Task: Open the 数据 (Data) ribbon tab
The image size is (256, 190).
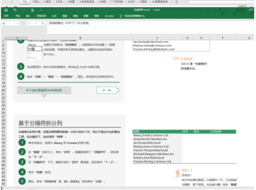Action: (x=64, y=16)
